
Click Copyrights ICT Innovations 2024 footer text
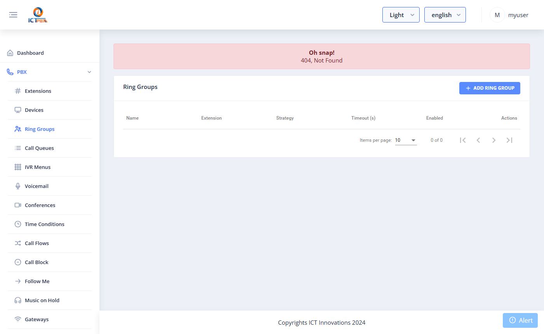point(322,322)
